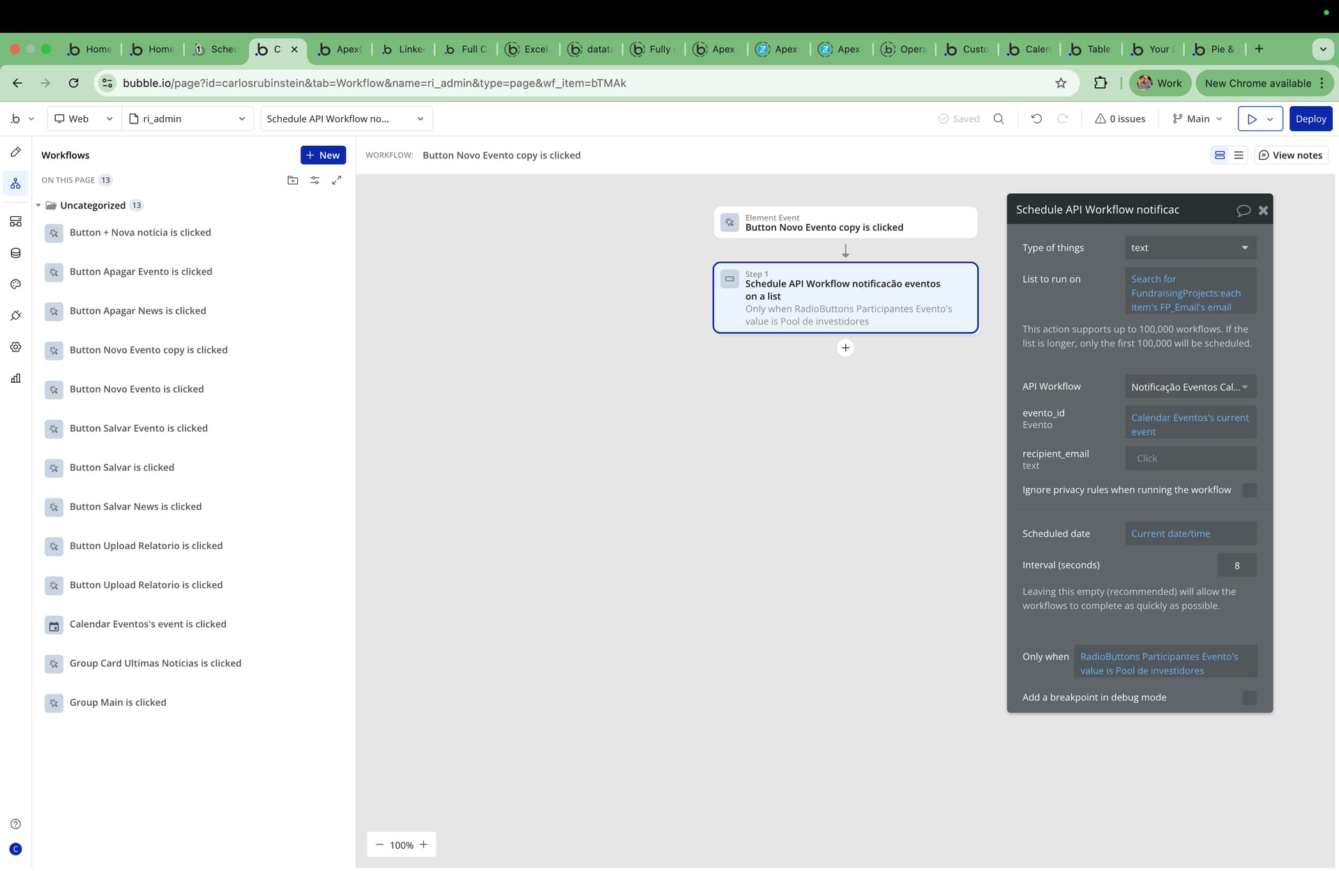Image resolution: width=1339 pixels, height=871 pixels.
Task: Click the Deploy button
Action: tap(1310, 119)
